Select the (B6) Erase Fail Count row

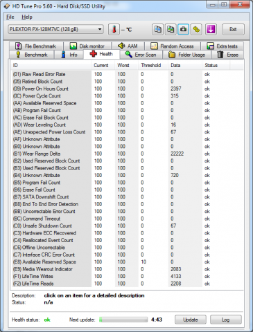click(127, 190)
